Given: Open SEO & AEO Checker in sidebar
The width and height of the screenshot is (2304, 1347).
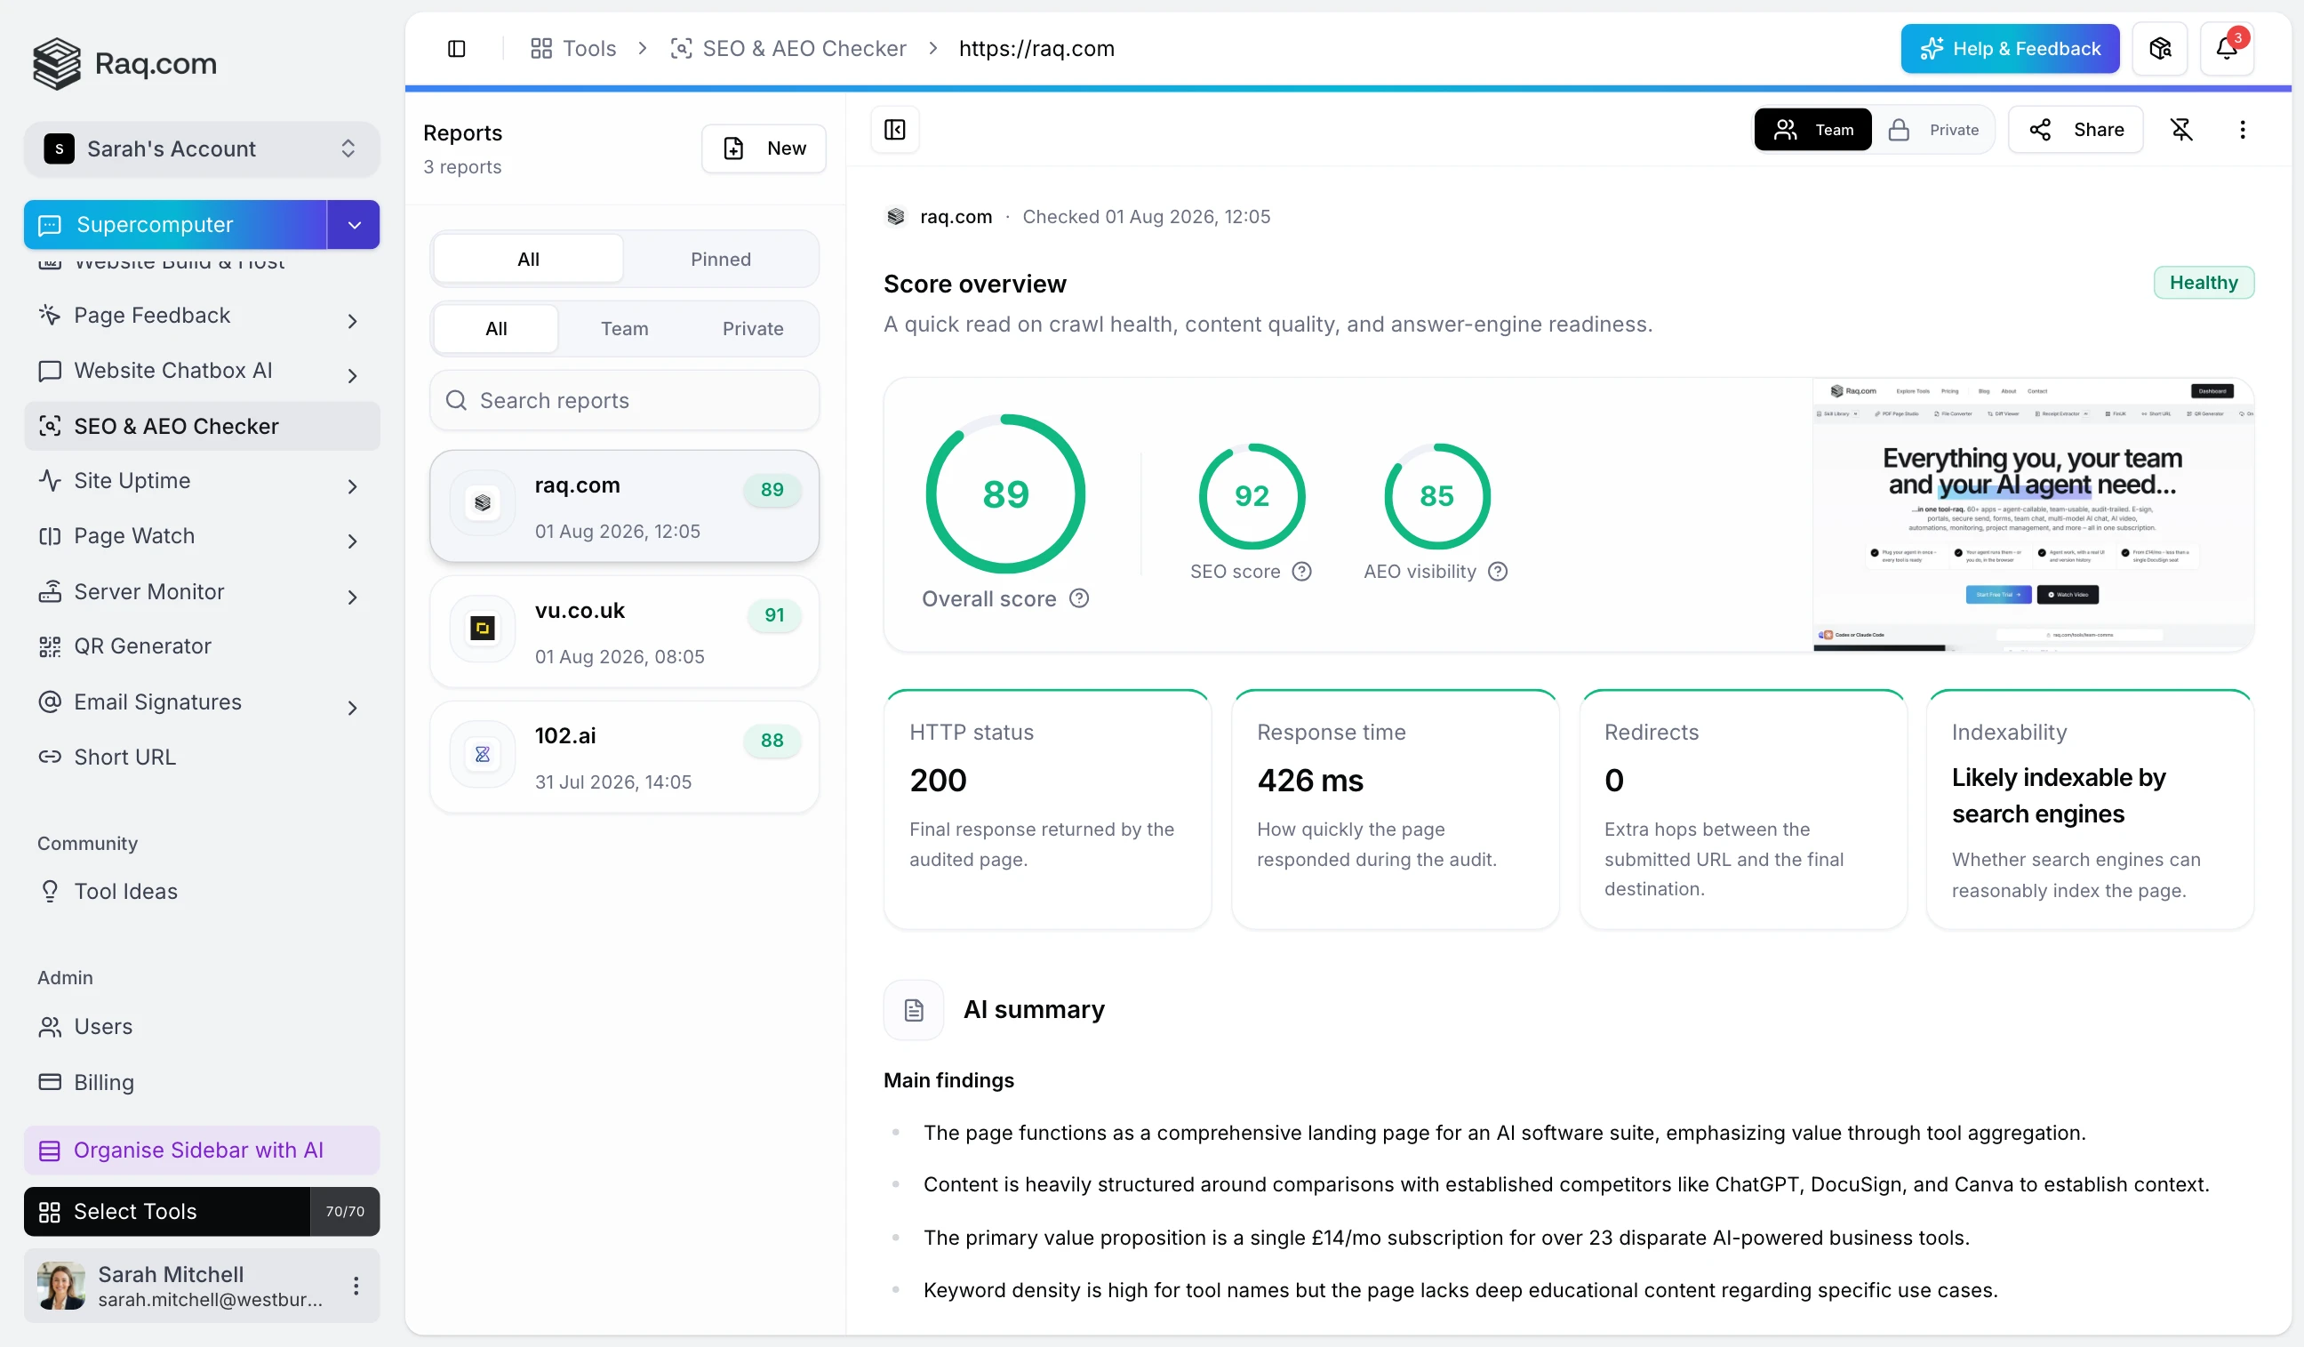Looking at the screenshot, I should click(x=201, y=426).
